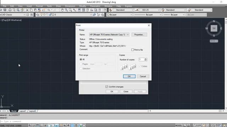Open the Tool Palettes window icon
Screen dimensions: 227x127
pyautogui.click(x=88, y=10)
